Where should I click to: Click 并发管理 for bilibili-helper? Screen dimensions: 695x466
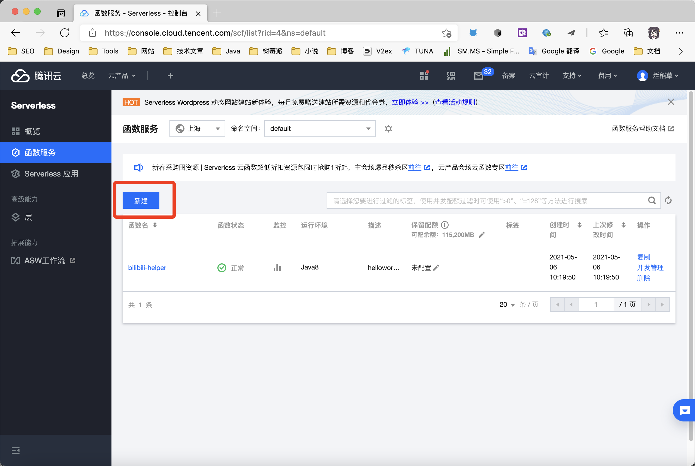tap(650, 268)
